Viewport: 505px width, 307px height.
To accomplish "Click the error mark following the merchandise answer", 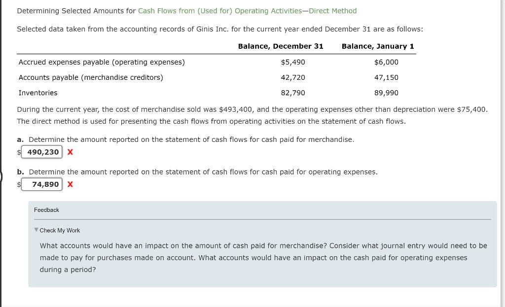I will (70, 152).
